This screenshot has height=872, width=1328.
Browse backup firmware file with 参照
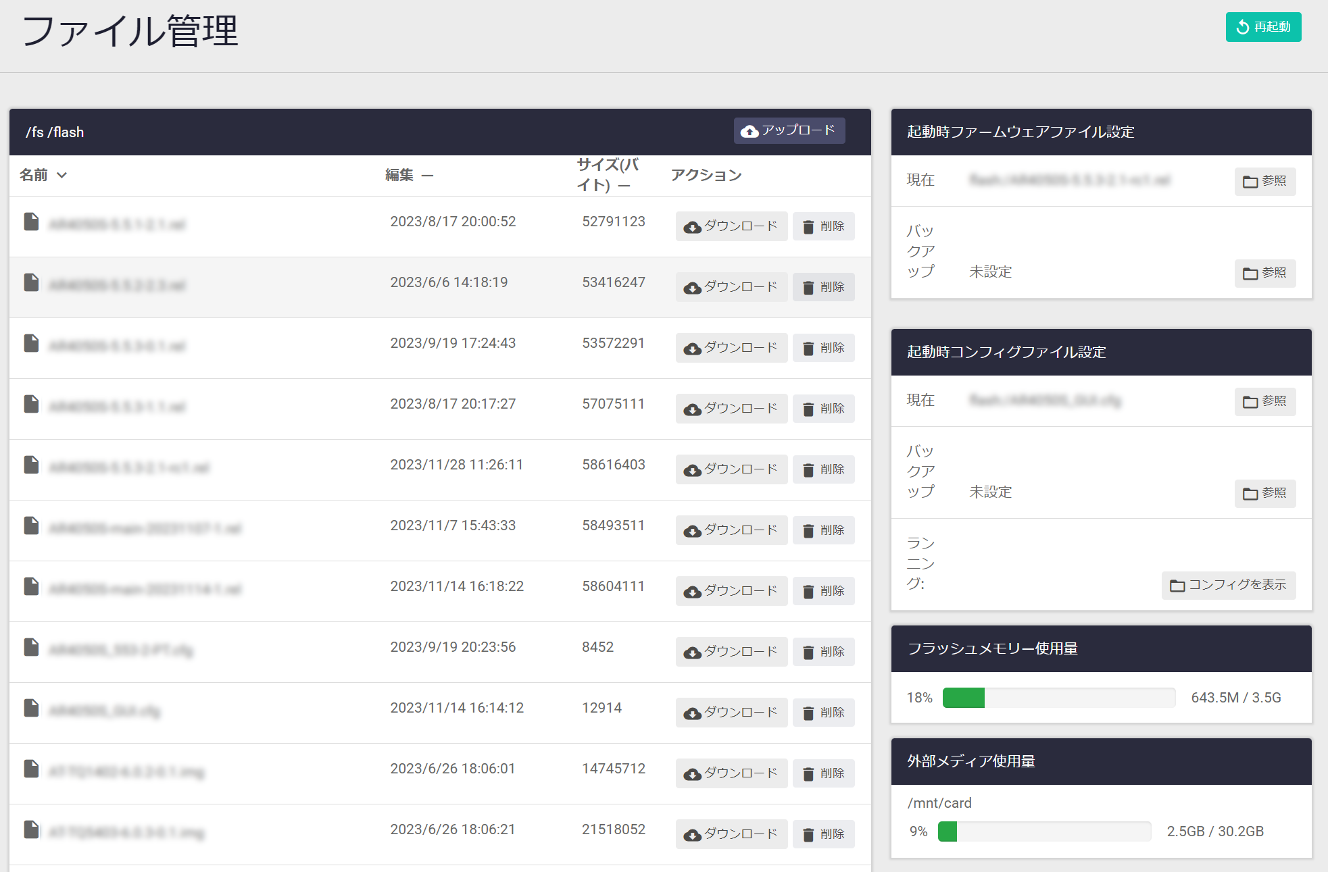pos(1264,273)
